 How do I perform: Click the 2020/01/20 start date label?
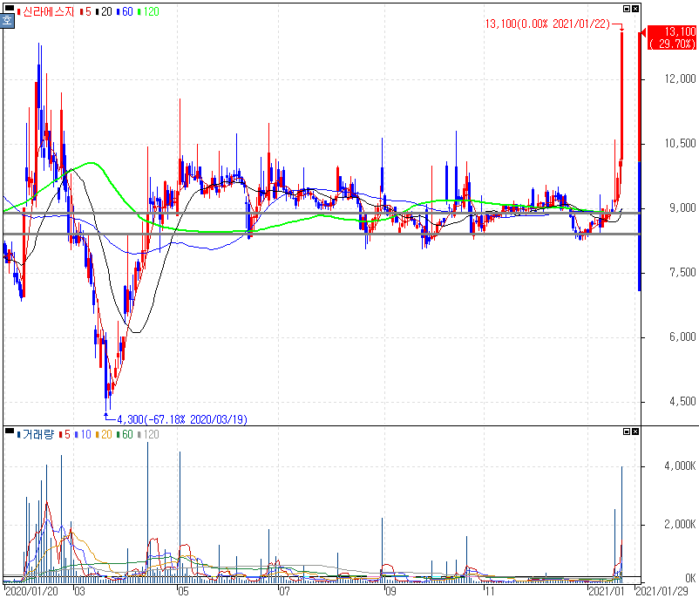[x=31, y=592]
